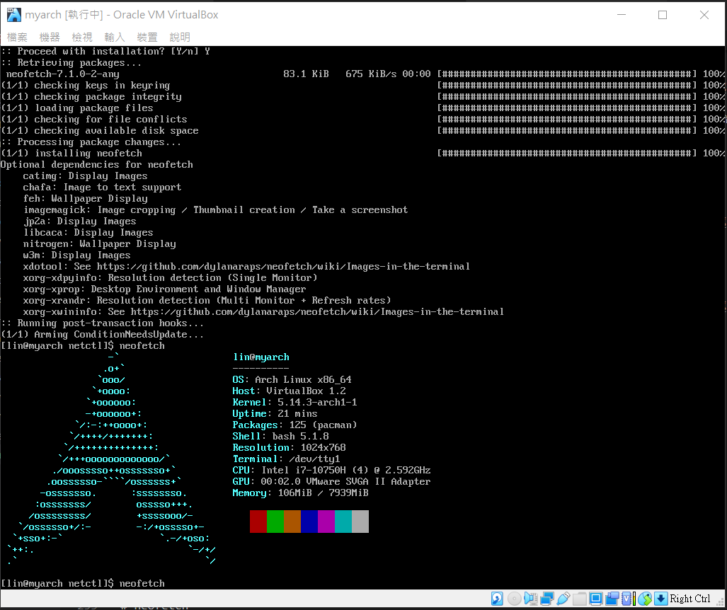Click the network adapters icon in status bar
727x610 pixels.
pyautogui.click(x=547, y=599)
